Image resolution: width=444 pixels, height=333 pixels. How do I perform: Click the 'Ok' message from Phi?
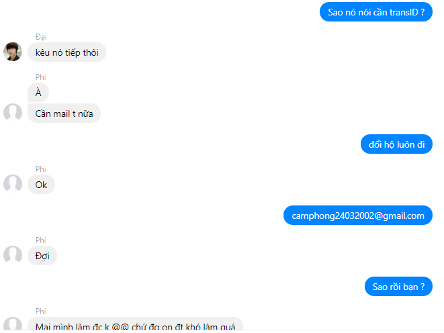click(41, 185)
